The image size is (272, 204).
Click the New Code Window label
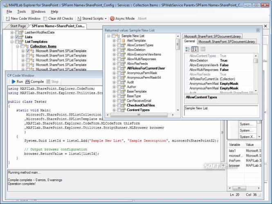tap(26, 18)
